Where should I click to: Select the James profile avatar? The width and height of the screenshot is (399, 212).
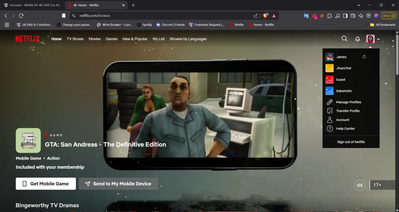tap(329, 57)
